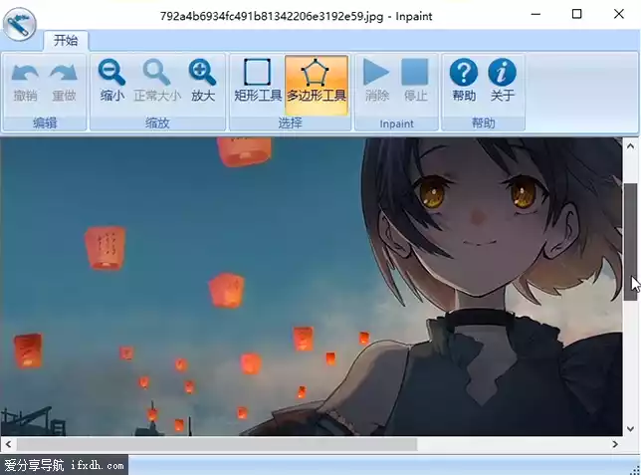The width and height of the screenshot is (641, 475).
Task: Open the About (关于) info icon
Action: [503, 82]
